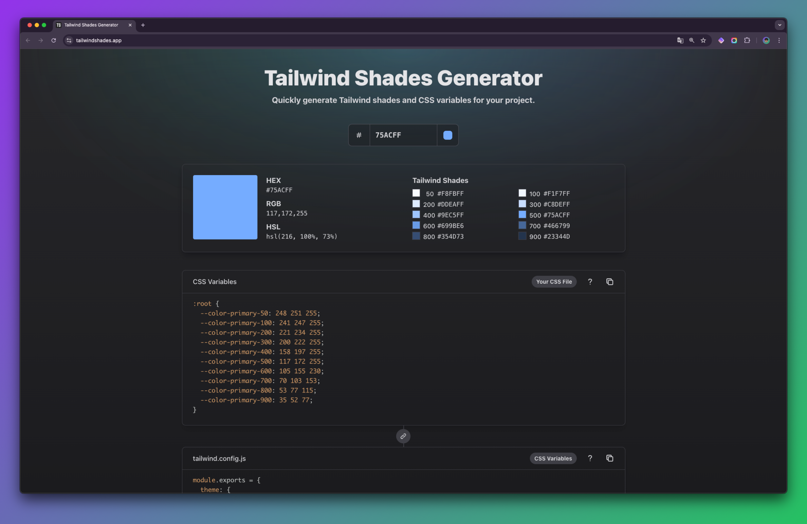Image resolution: width=807 pixels, height=524 pixels.
Task: Select shade 900 #23344D swatch
Action: pyautogui.click(x=522, y=236)
